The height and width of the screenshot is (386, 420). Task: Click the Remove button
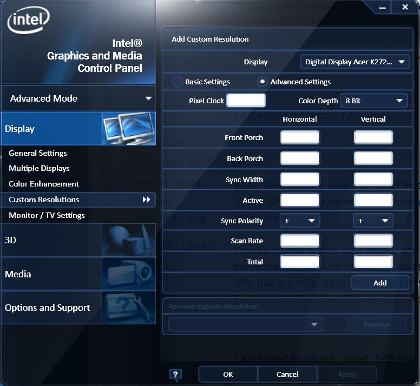pyautogui.click(x=377, y=324)
